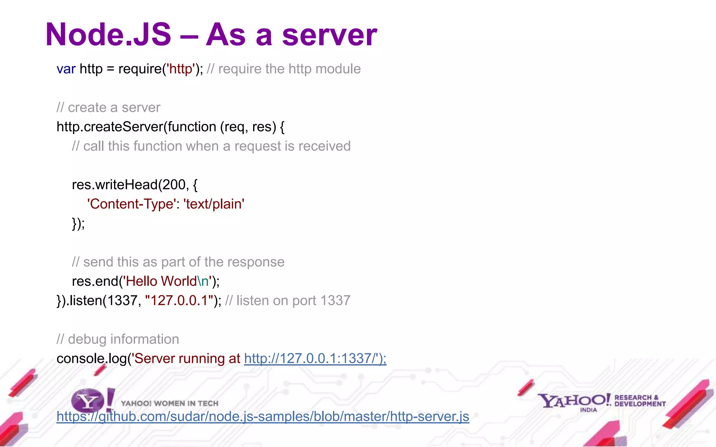Viewport: 716px width, 447px height.
Task: Click the res.end('Hello World\n'); line
Action: pyautogui.click(x=146, y=281)
